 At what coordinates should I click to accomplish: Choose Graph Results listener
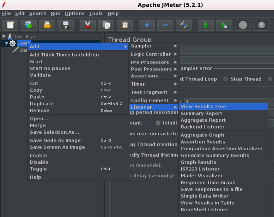(223, 162)
